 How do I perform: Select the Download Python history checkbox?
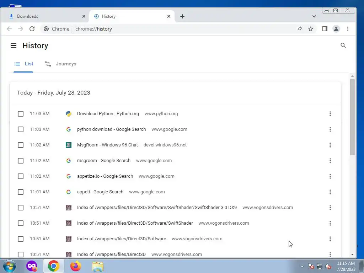pos(21,113)
